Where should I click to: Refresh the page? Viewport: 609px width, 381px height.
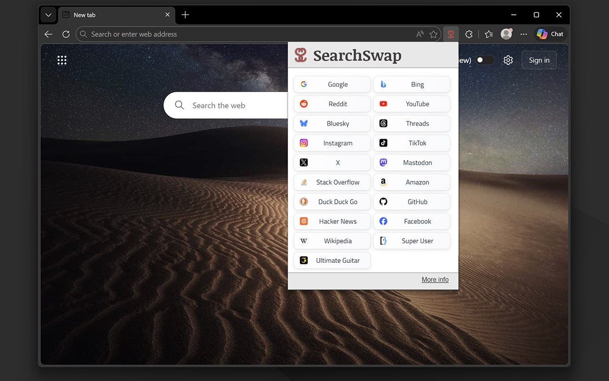pyautogui.click(x=66, y=34)
